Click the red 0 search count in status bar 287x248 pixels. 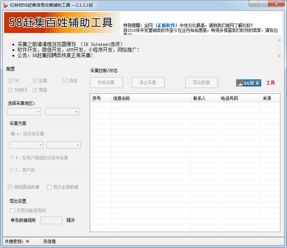pos(27,241)
